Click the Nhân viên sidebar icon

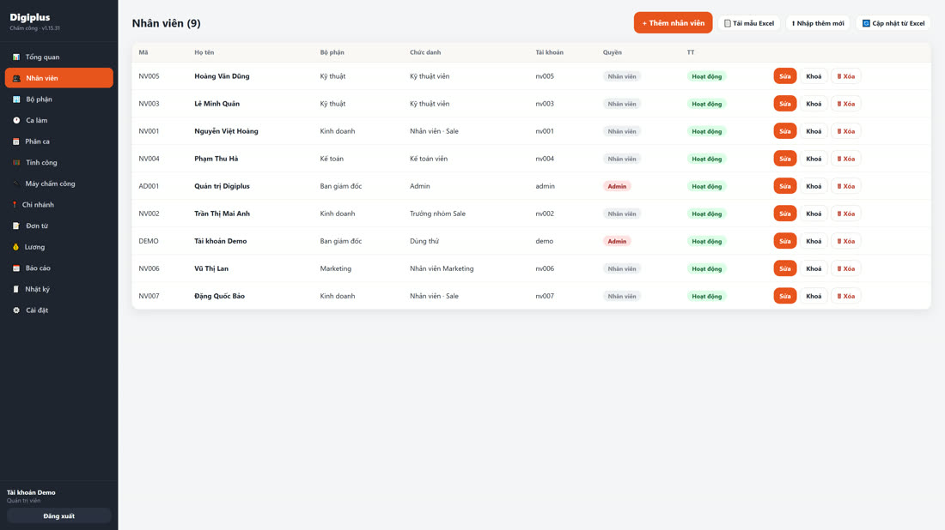click(16, 78)
